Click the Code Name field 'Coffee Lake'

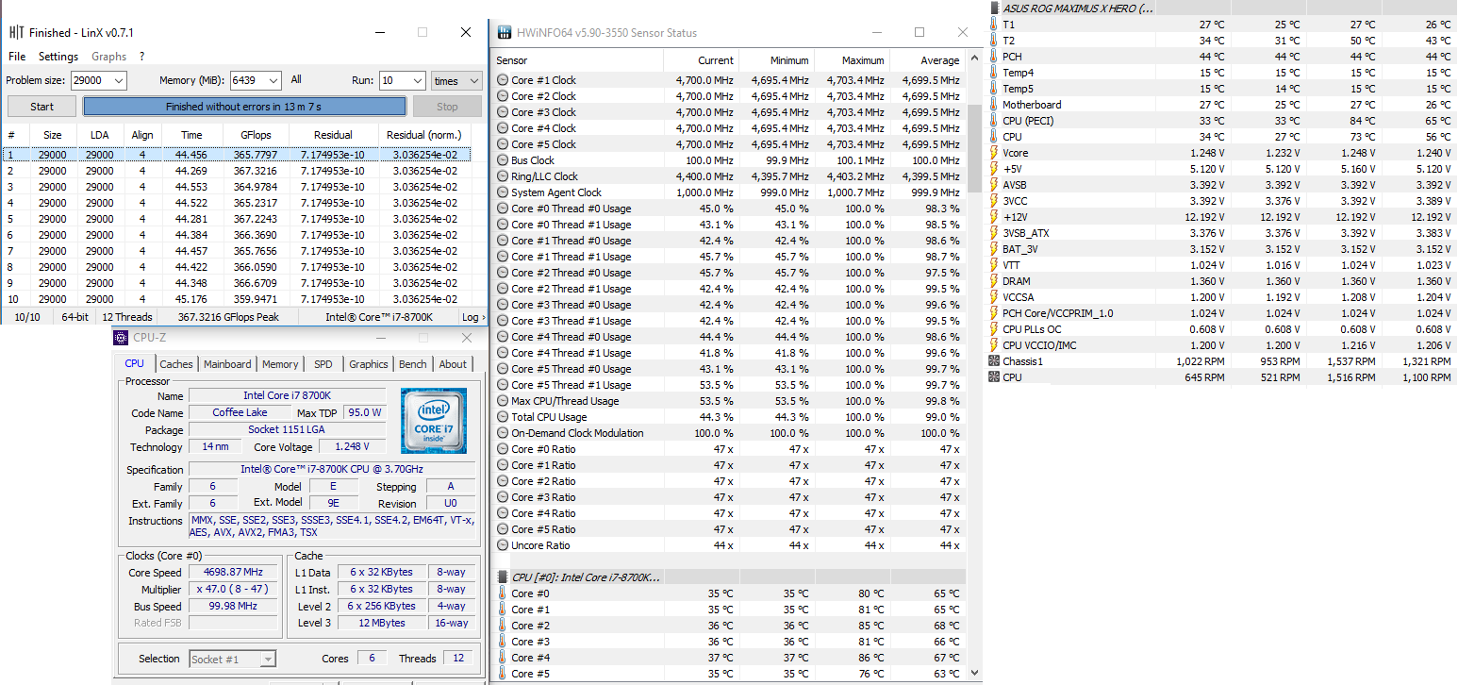[240, 413]
